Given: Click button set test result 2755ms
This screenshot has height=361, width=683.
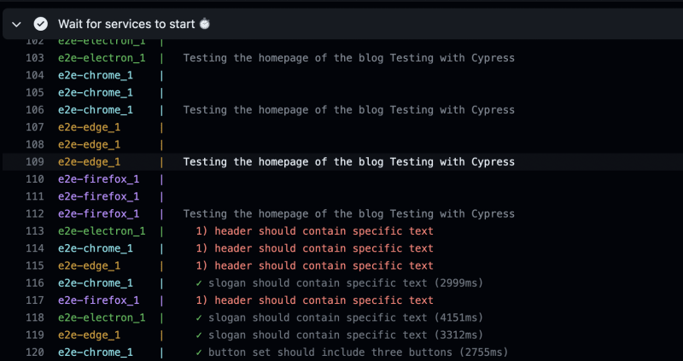Looking at the screenshot, I should click(352, 352).
